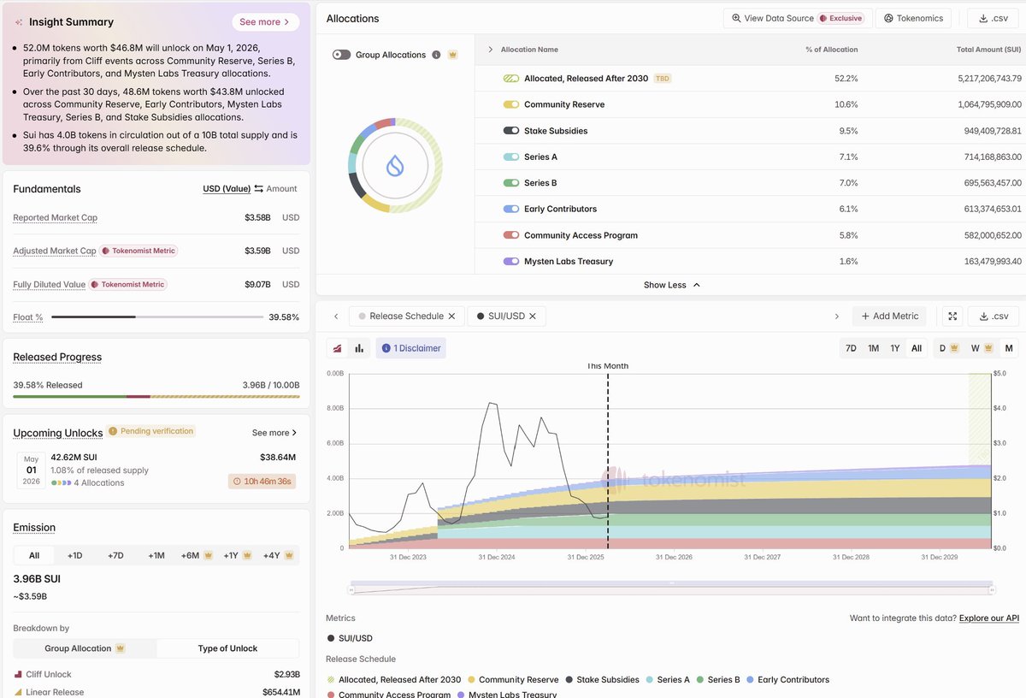Toggle Series B allocation visibility
This screenshot has width=1026, height=698.
(x=511, y=183)
